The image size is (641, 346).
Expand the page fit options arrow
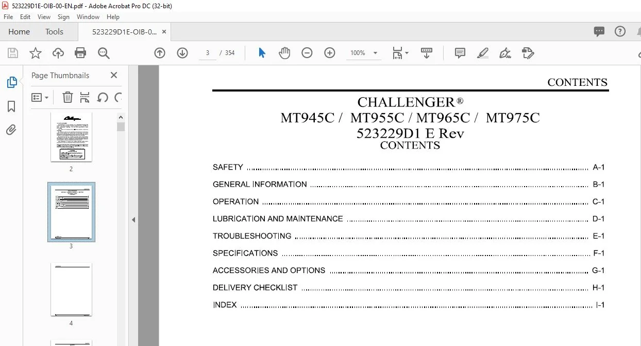(x=407, y=53)
